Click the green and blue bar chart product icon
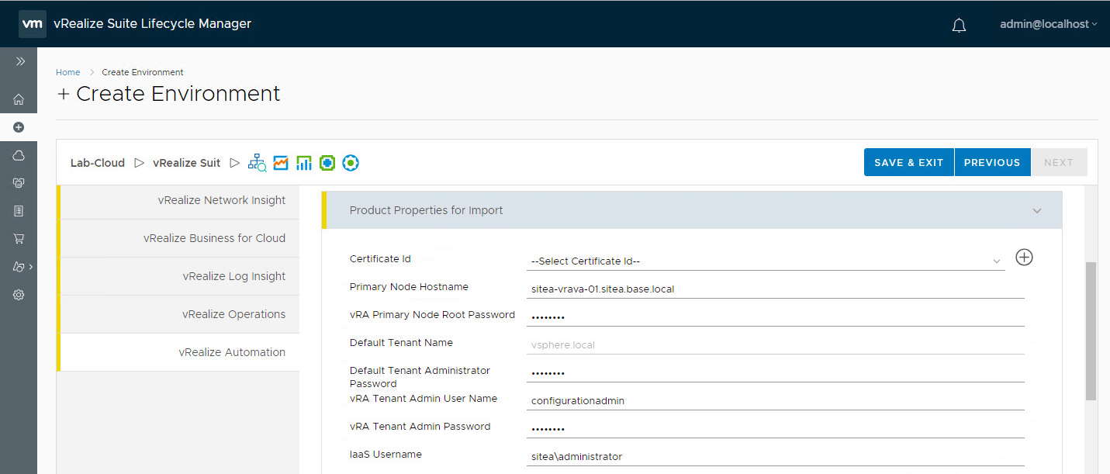Image resolution: width=1110 pixels, height=474 pixels. (x=304, y=163)
